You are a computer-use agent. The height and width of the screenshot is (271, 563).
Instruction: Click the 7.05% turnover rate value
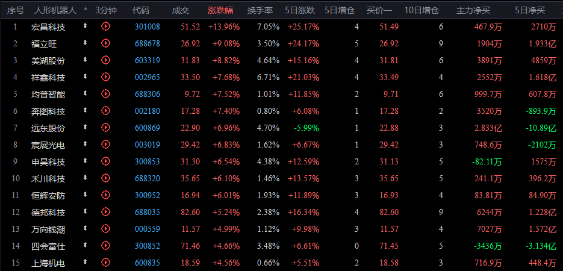point(268,26)
